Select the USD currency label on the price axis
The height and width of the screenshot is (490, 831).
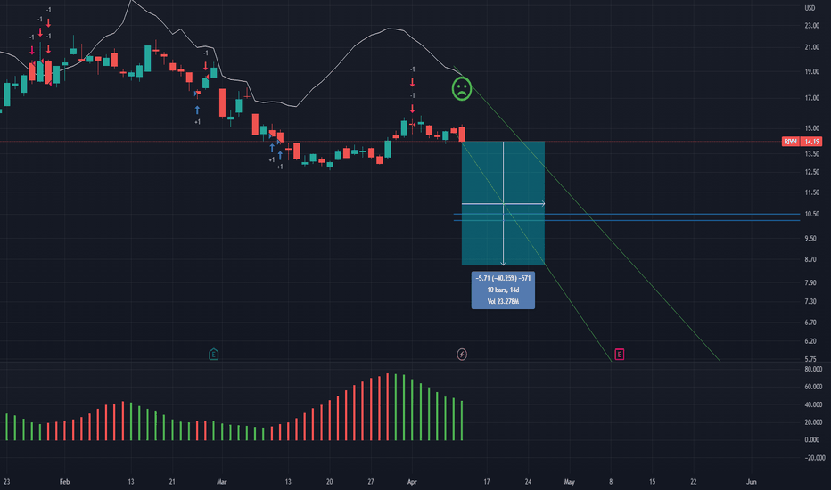[x=810, y=8]
